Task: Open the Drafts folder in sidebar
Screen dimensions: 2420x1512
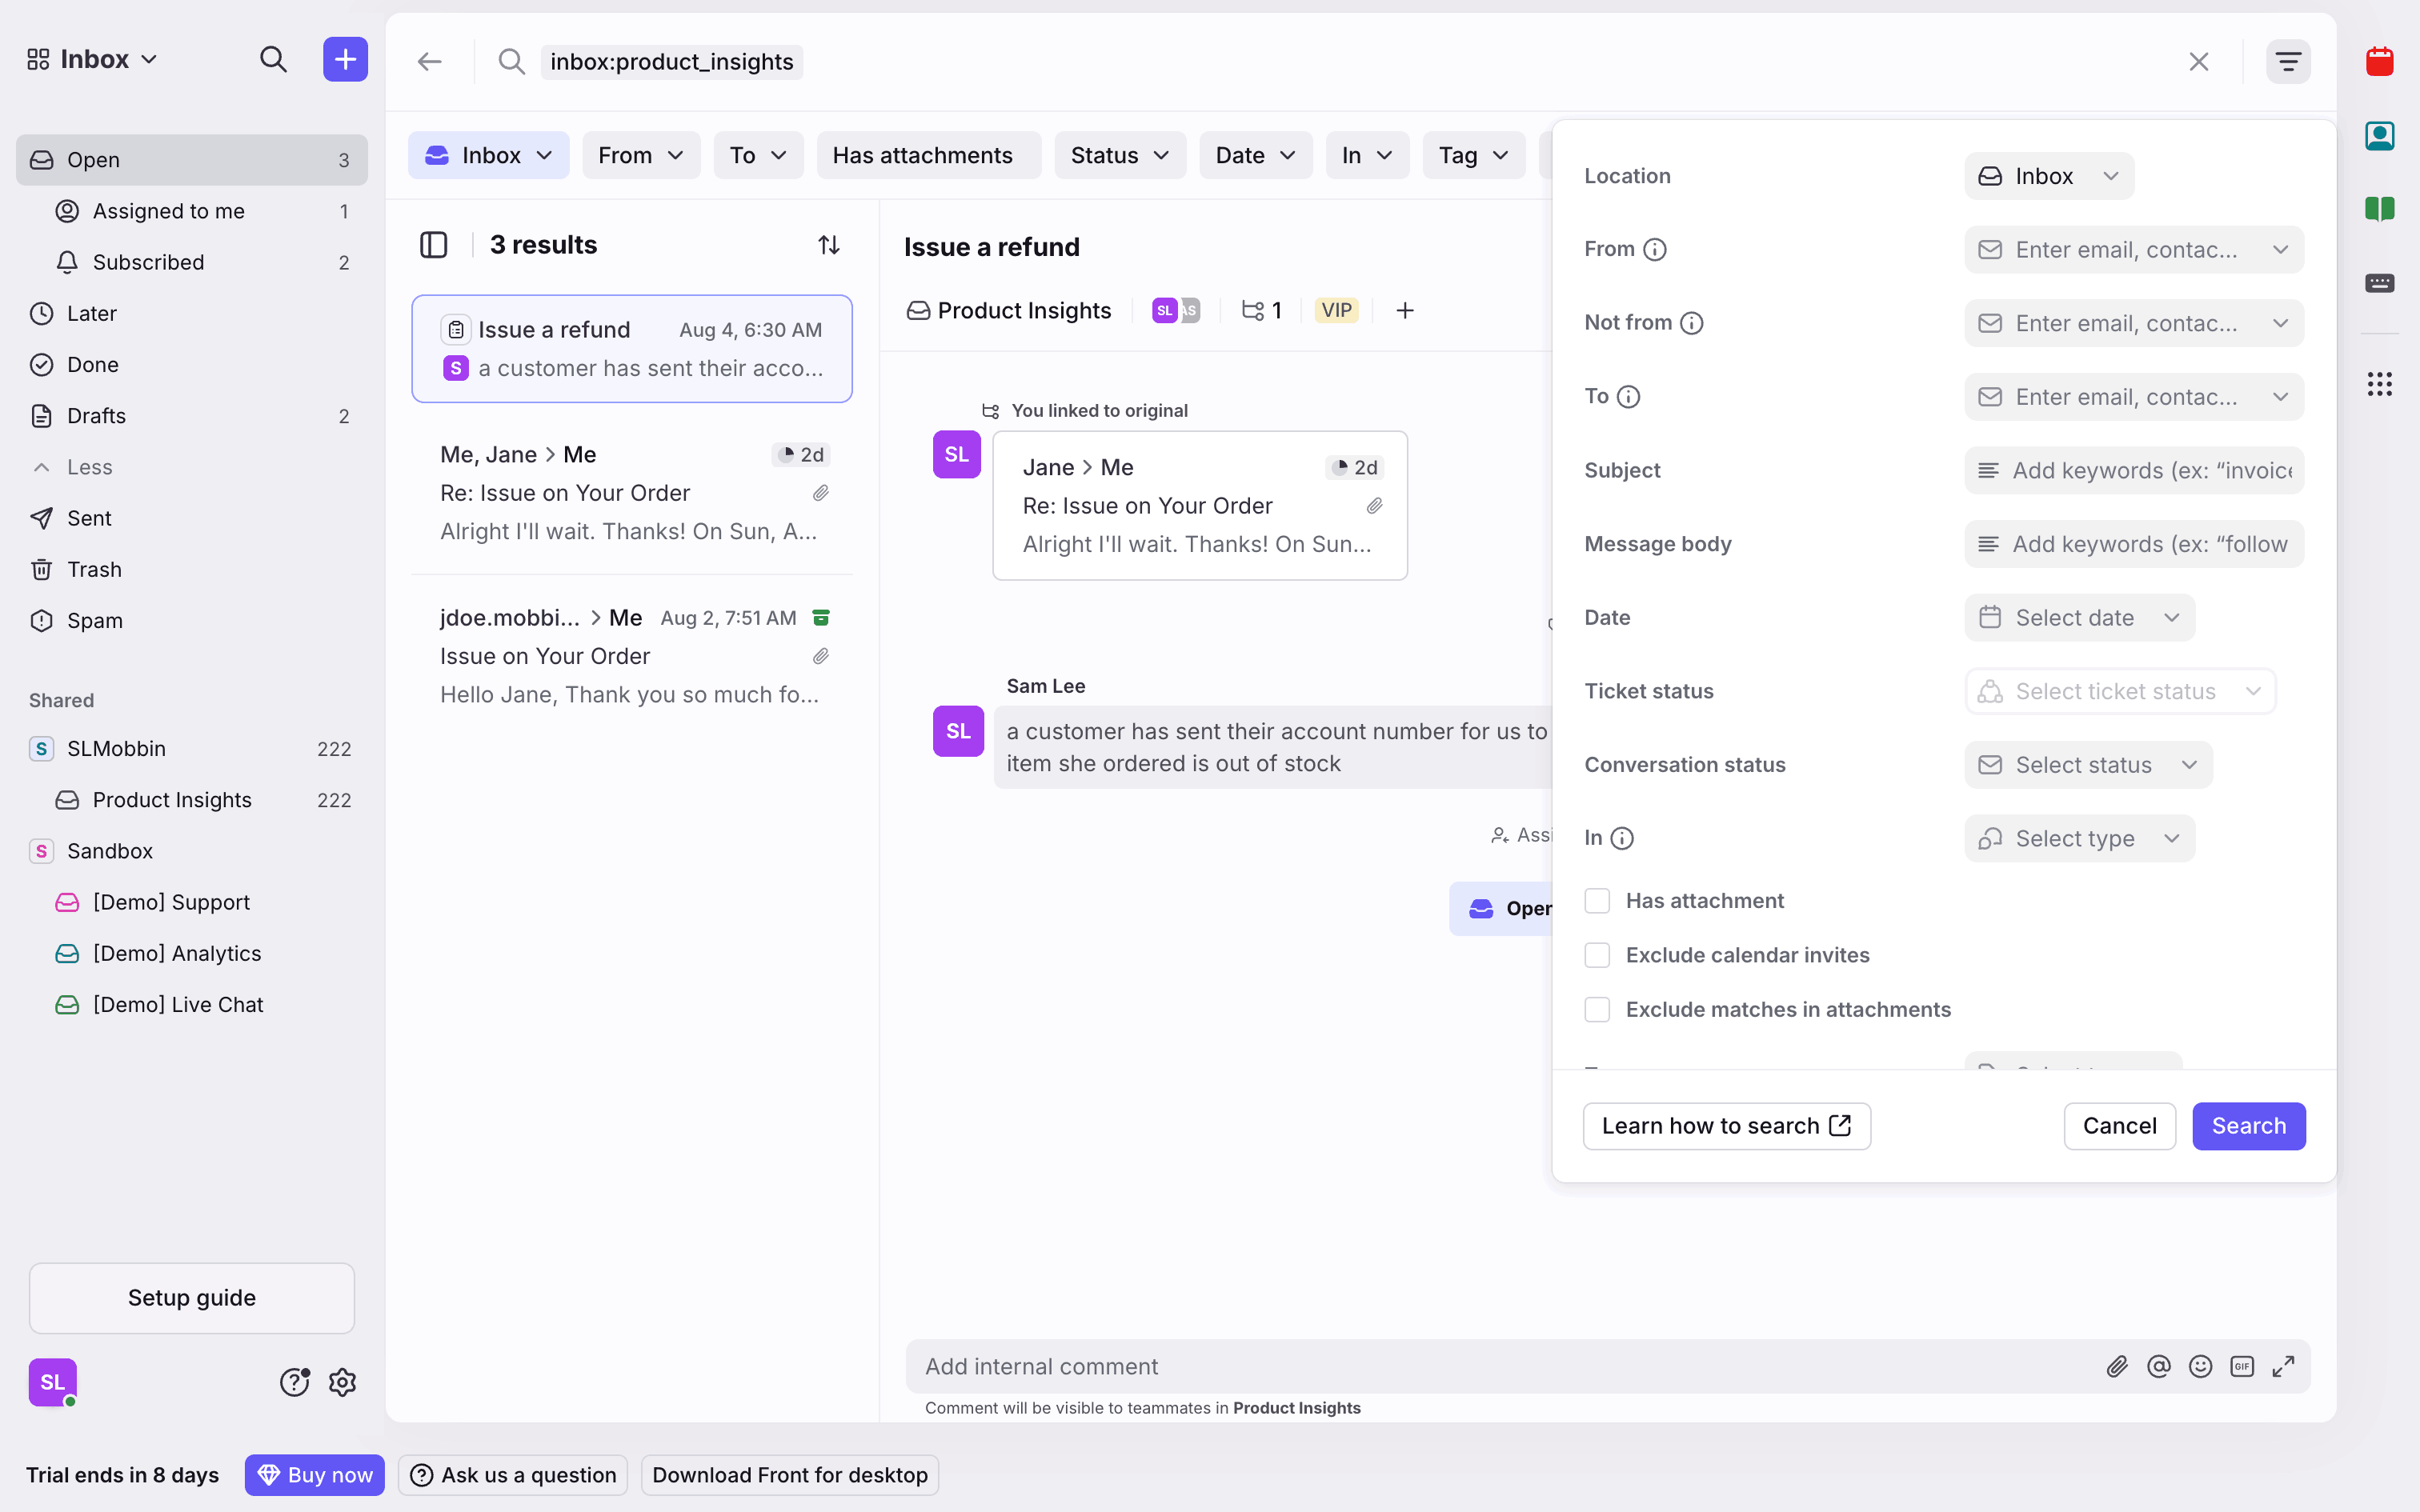Action: [96, 416]
